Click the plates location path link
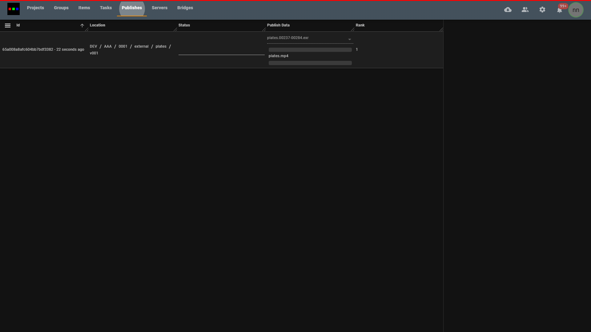This screenshot has height=332, width=591. [161, 46]
